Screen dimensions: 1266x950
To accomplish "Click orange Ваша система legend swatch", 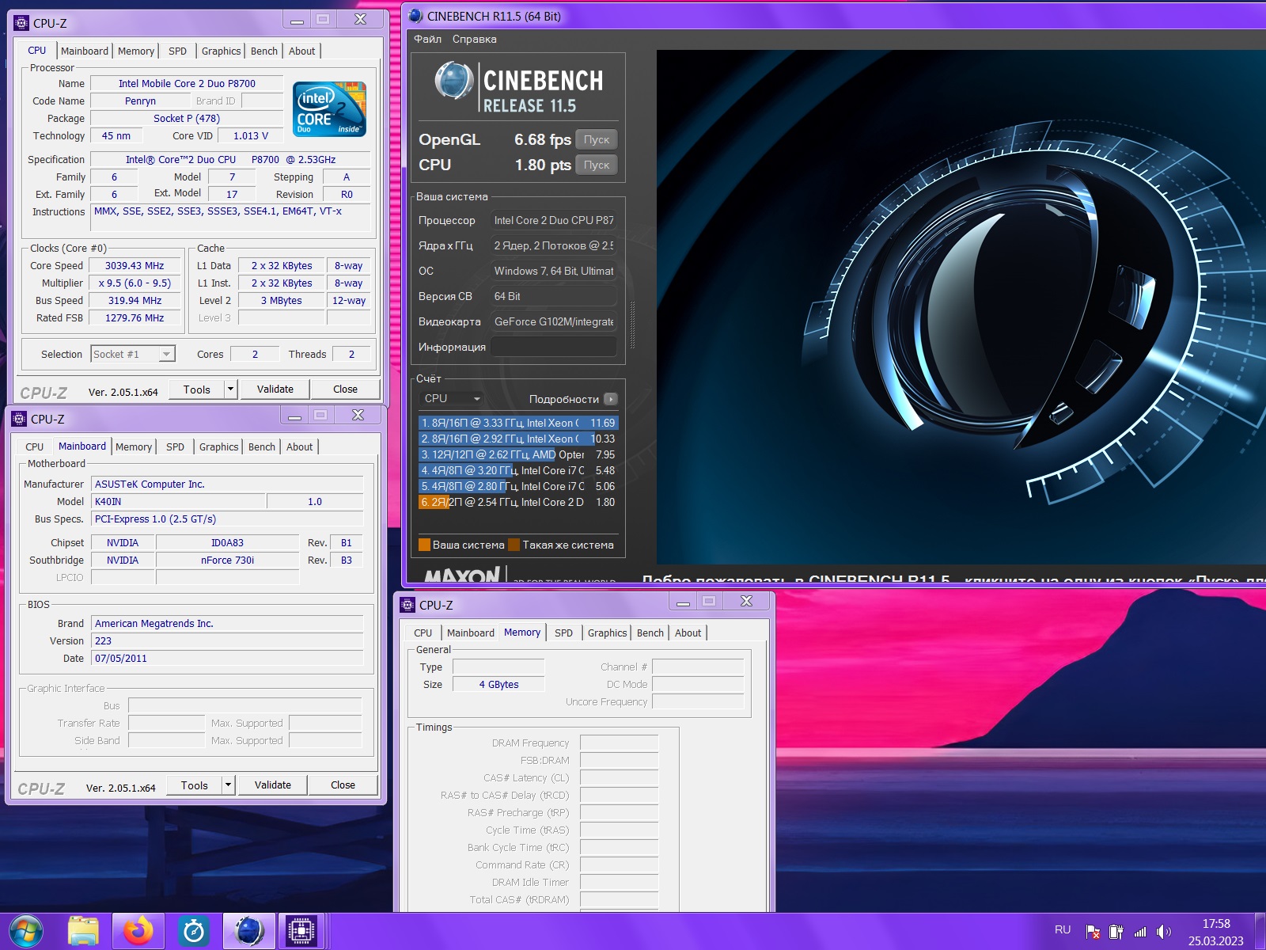I will point(424,545).
